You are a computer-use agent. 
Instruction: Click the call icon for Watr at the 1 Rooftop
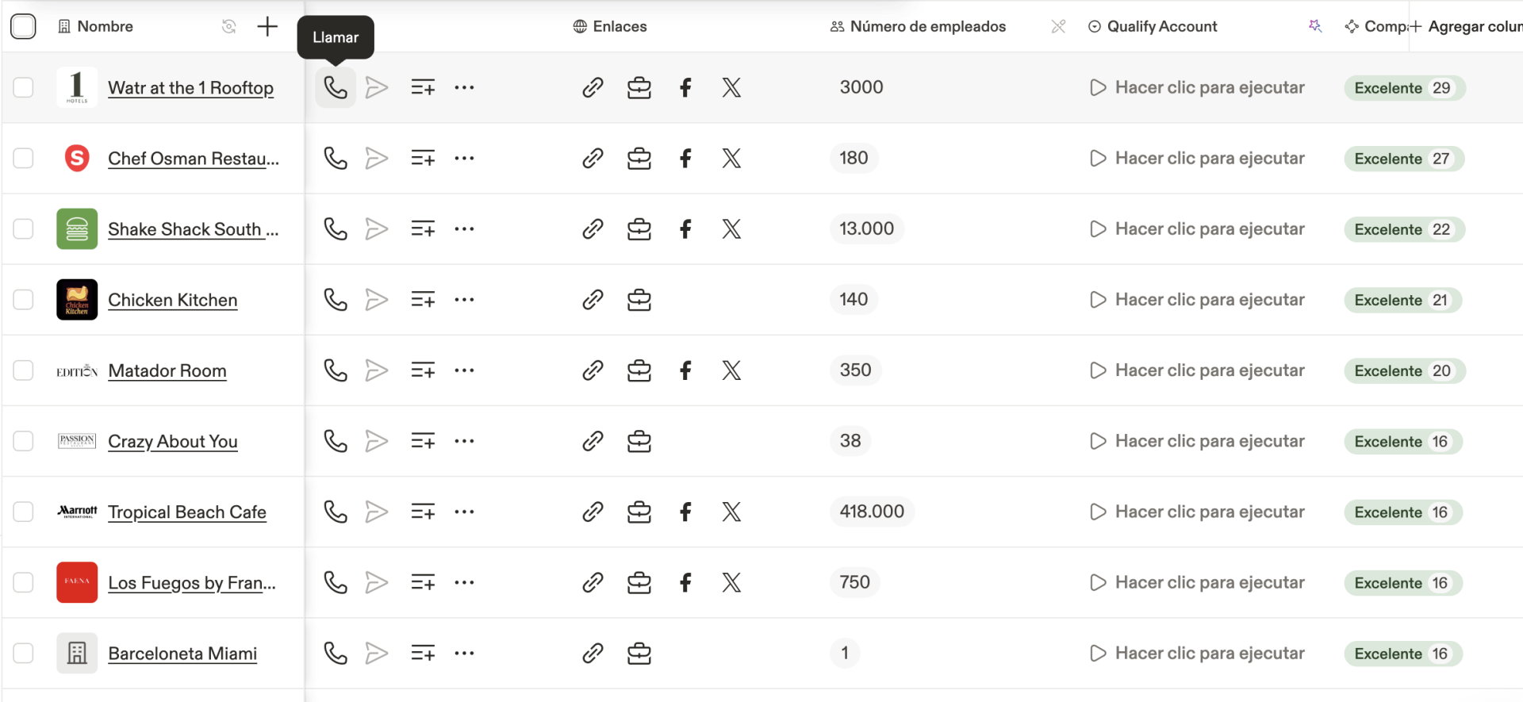tap(336, 87)
